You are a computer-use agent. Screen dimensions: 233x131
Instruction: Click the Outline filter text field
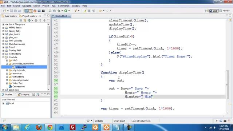pos(25,99)
